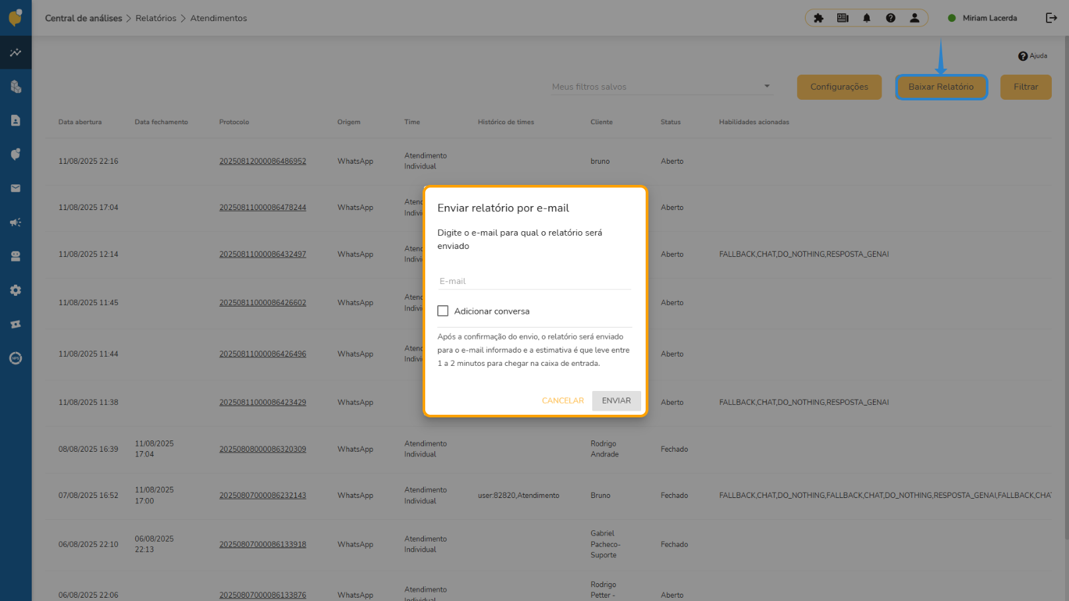
Task: Click the Origem column header
Action: (x=349, y=122)
